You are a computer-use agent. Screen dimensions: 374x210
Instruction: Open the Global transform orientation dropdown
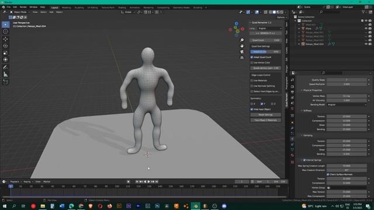click(128, 12)
